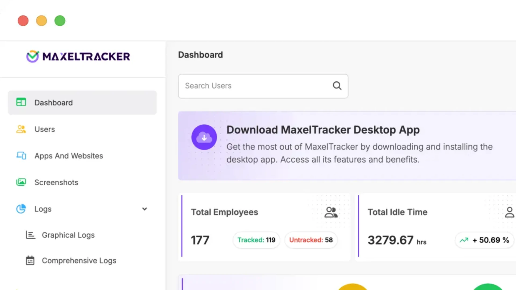This screenshot has width=516, height=290.
Task: Collapse the Logs menu chevron
Action: [145, 209]
